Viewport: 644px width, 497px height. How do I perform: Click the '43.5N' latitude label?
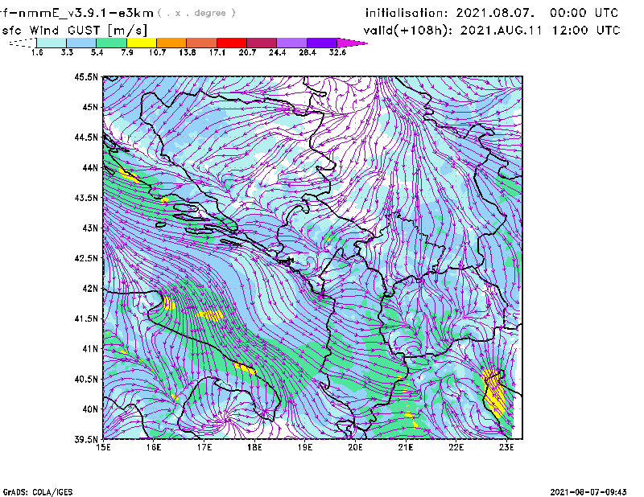pos(86,198)
